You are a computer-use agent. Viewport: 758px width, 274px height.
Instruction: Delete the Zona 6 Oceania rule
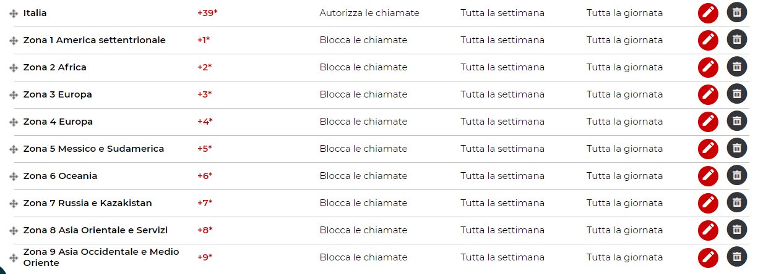[x=736, y=176]
